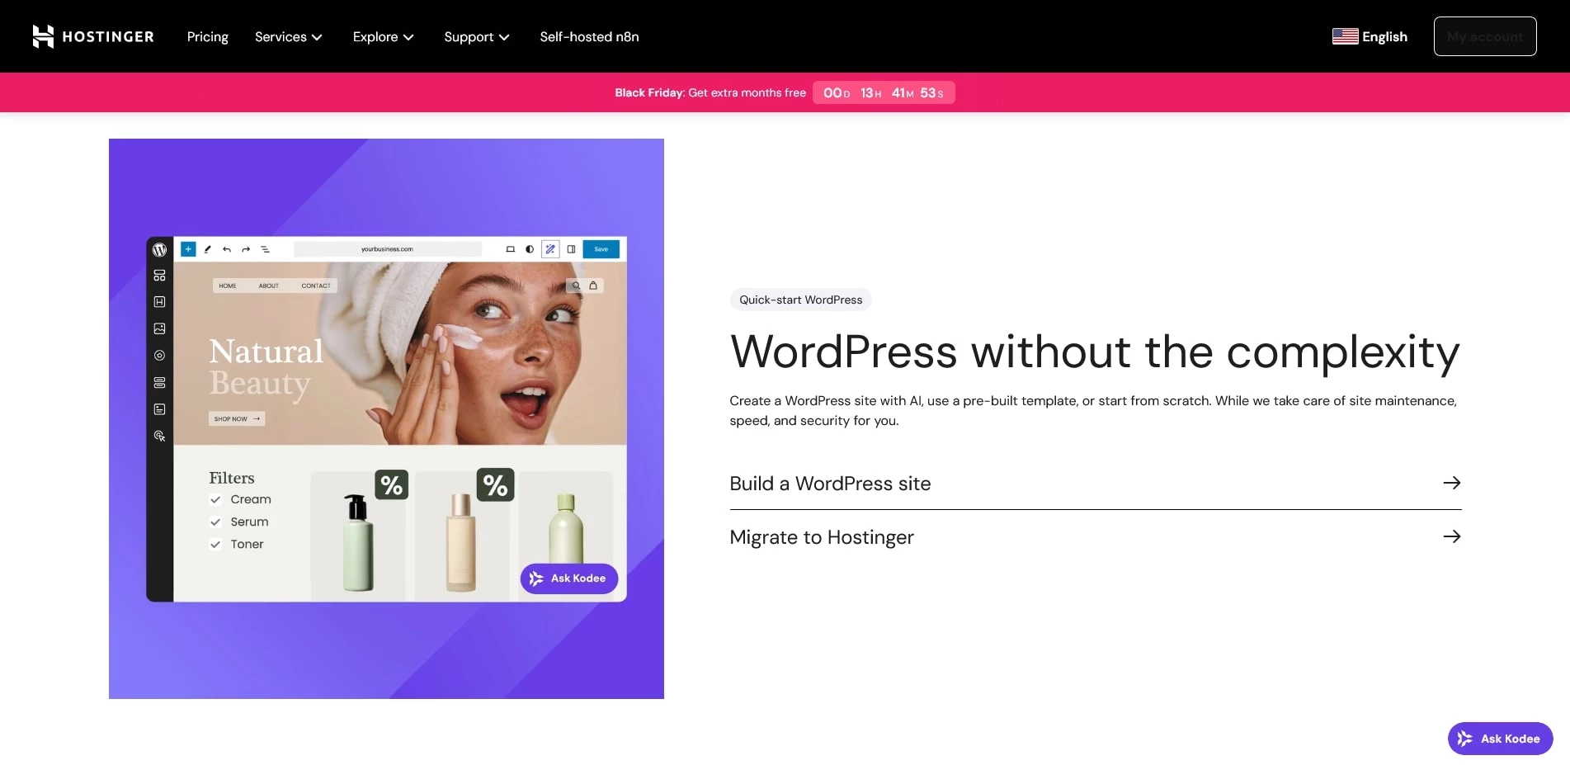Click the US flag language icon
The width and height of the screenshot is (1570, 765).
pos(1345,36)
